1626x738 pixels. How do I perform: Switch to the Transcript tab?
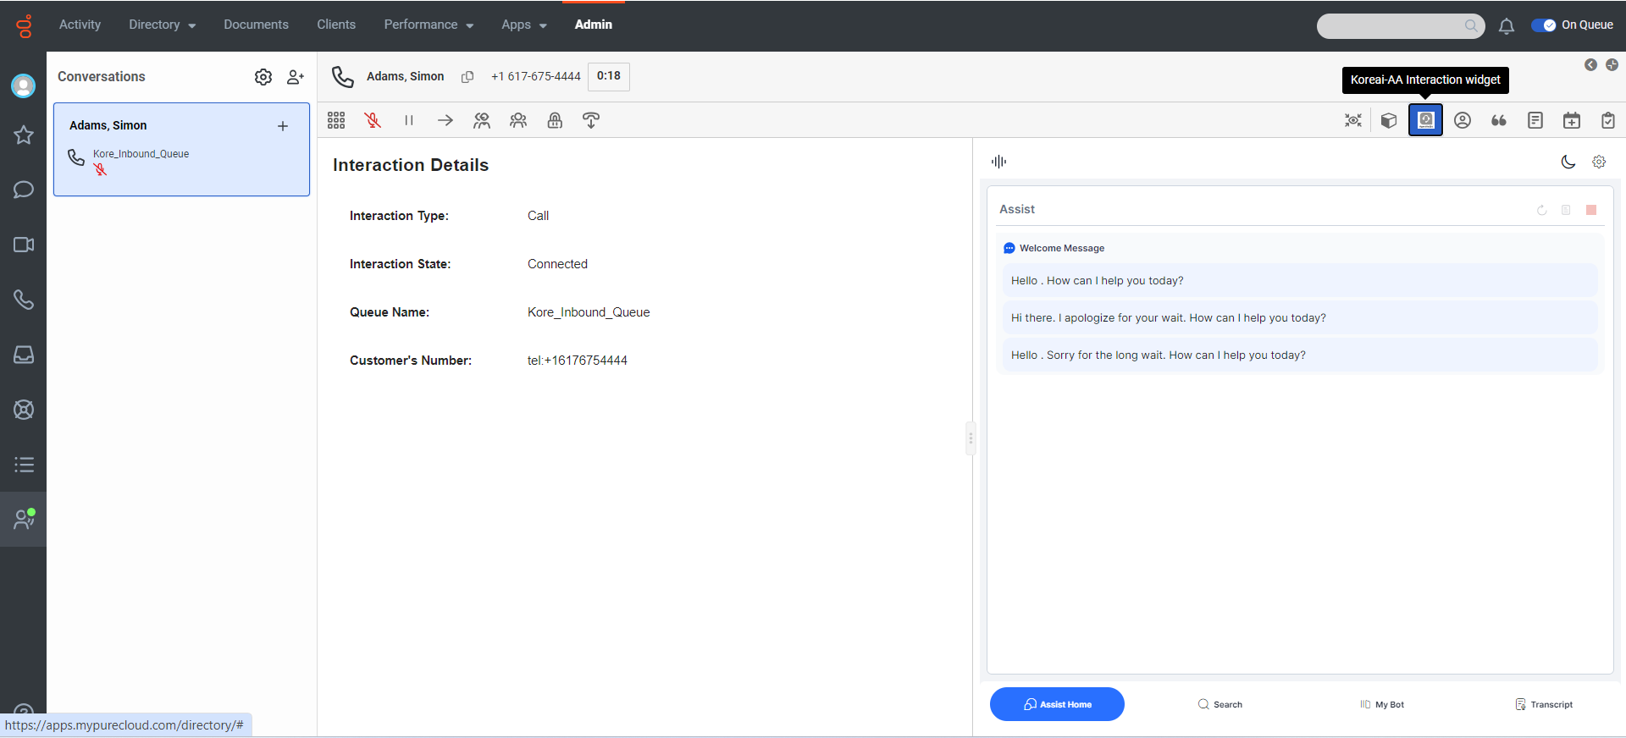[x=1544, y=704]
